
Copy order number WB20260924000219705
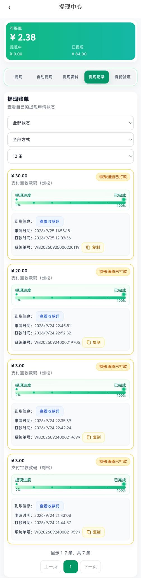93,342
